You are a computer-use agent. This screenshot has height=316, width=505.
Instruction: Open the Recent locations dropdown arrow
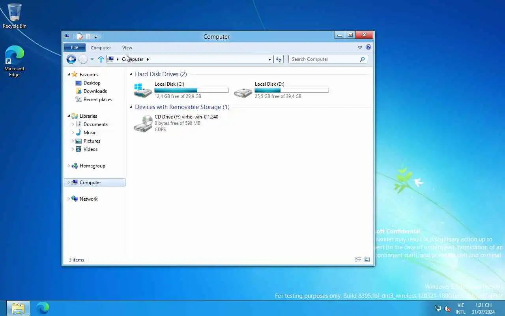92,59
